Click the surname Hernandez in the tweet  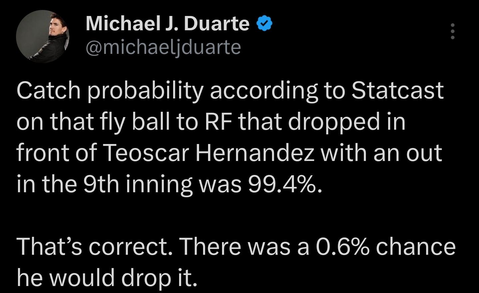tap(255, 153)
